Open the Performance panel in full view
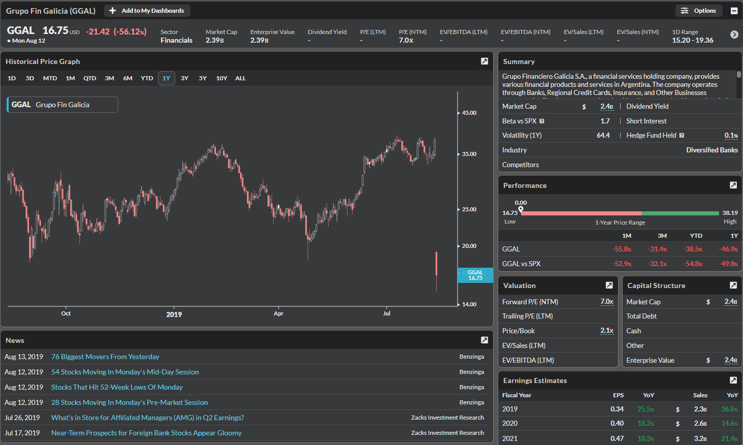This screenshot has width=743, height=445. click(x=733, y=185)
